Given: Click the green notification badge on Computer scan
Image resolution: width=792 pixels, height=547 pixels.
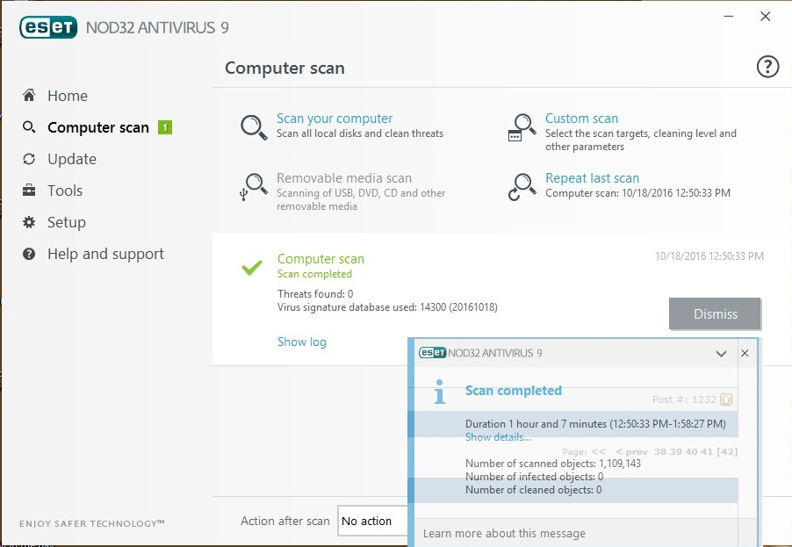Looking at the screenshot, I should (x=165, y=127).
